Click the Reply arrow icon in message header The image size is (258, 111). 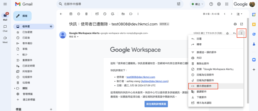[235, 33]
